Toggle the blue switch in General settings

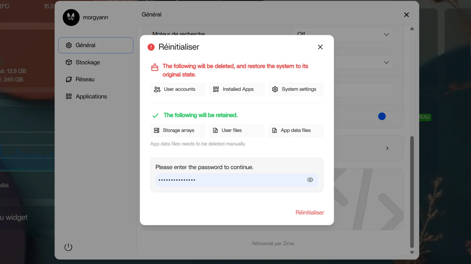385,116
